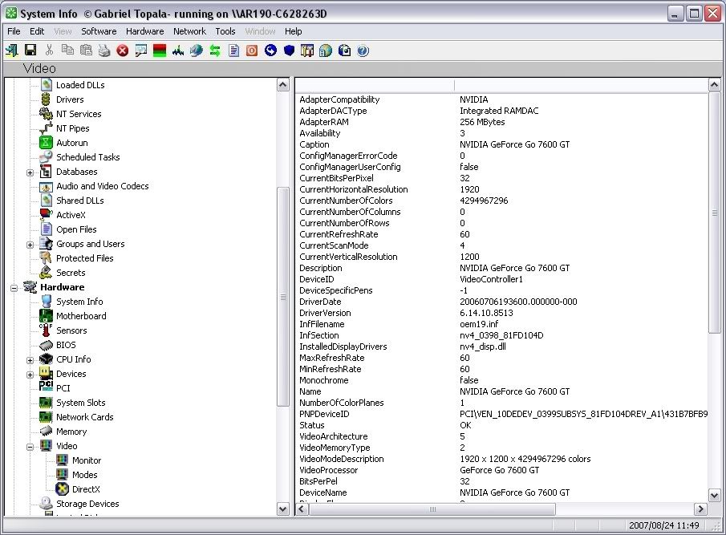Select the AdapterRAM row in details
This screenshot has width=726, height=535.
point(501,122)
